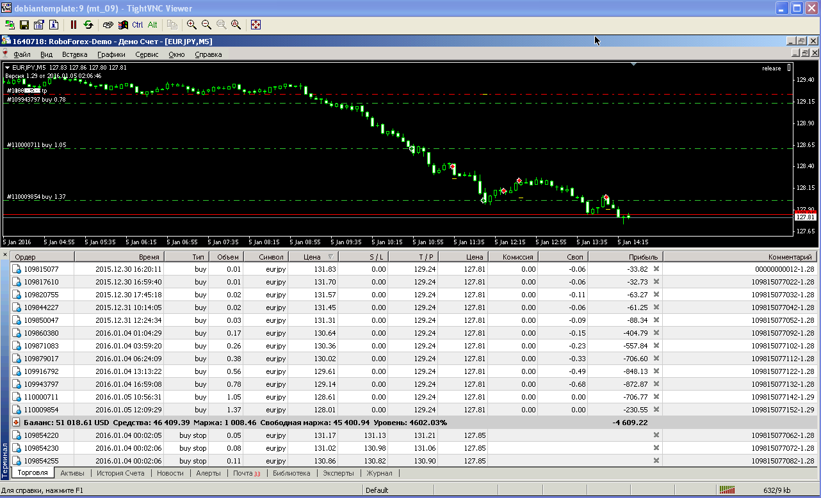Switch to the Новости tab
The image size is (821, 498).
pyautogui.click(x=170, y=474)
